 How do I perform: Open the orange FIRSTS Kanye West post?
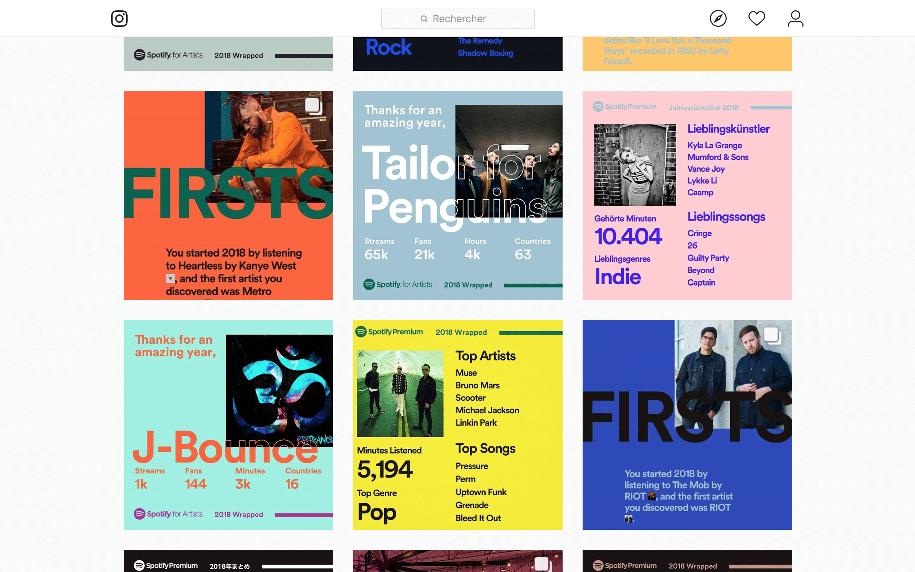pyautogui.click(x=228, y=196)
